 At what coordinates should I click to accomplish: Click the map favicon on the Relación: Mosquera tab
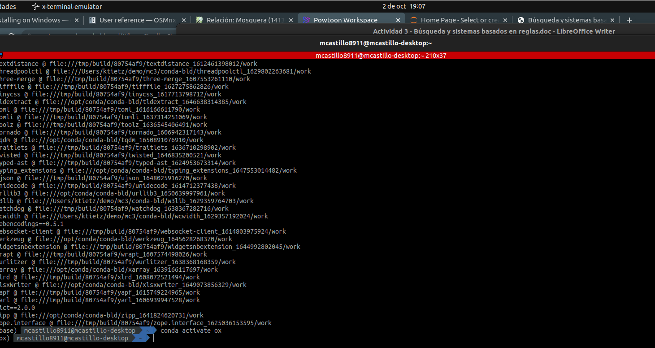(199, 20)
